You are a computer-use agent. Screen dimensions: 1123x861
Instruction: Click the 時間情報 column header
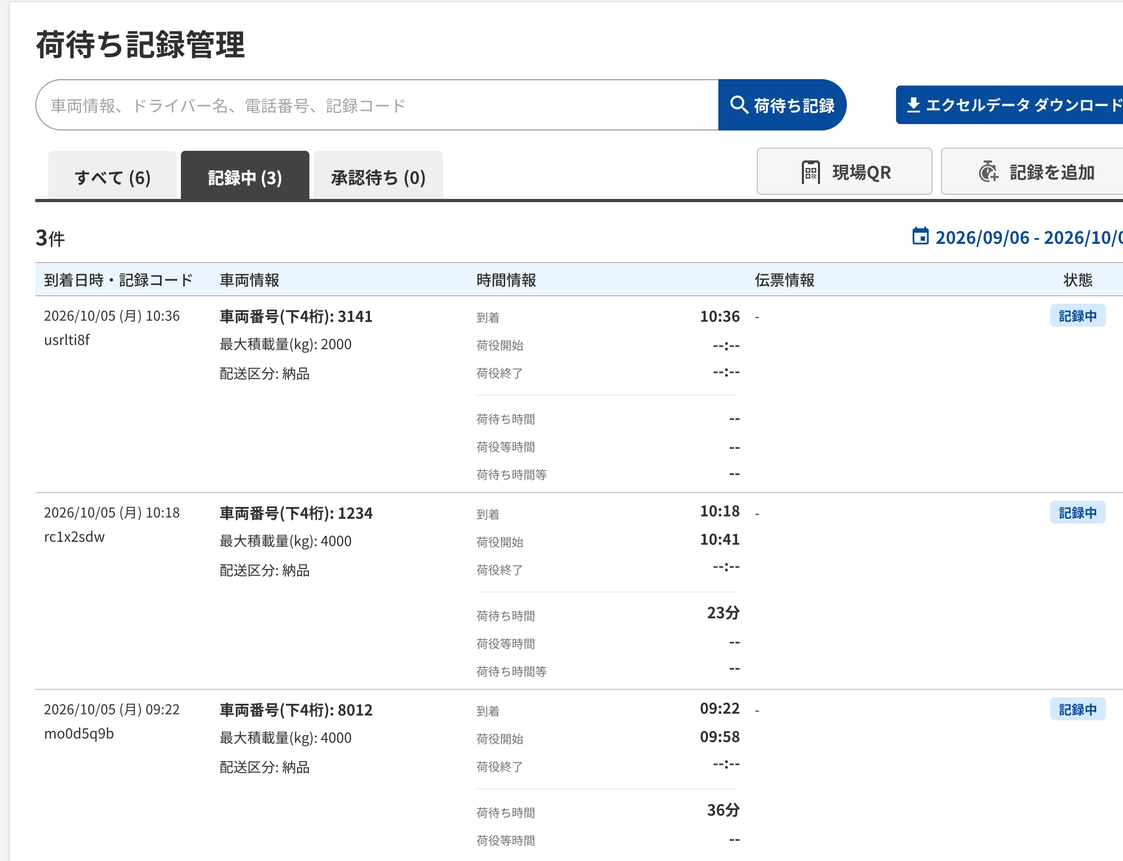(x=506, y=280)
